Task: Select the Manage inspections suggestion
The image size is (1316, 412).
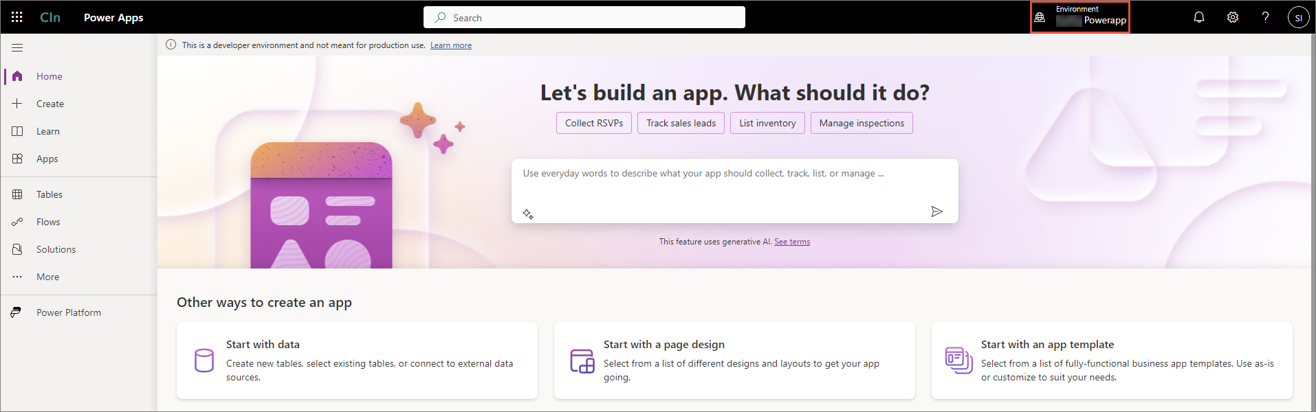Action: [862, 123]
